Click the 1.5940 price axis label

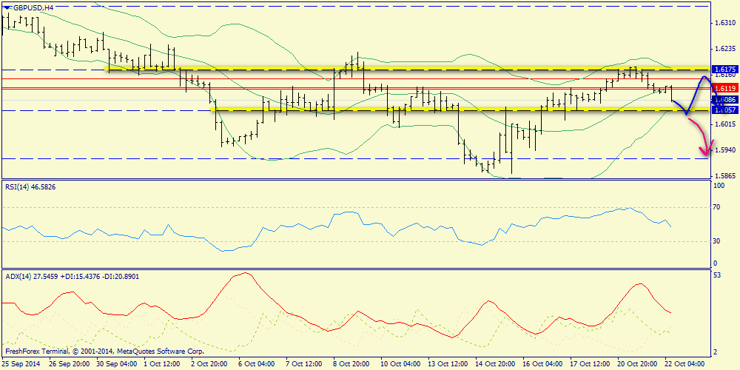[x=725, y=150]
